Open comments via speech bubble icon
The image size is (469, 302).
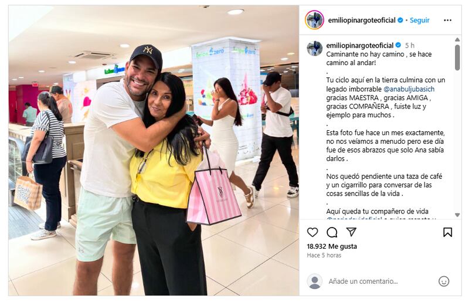click(x=332, y=232)
